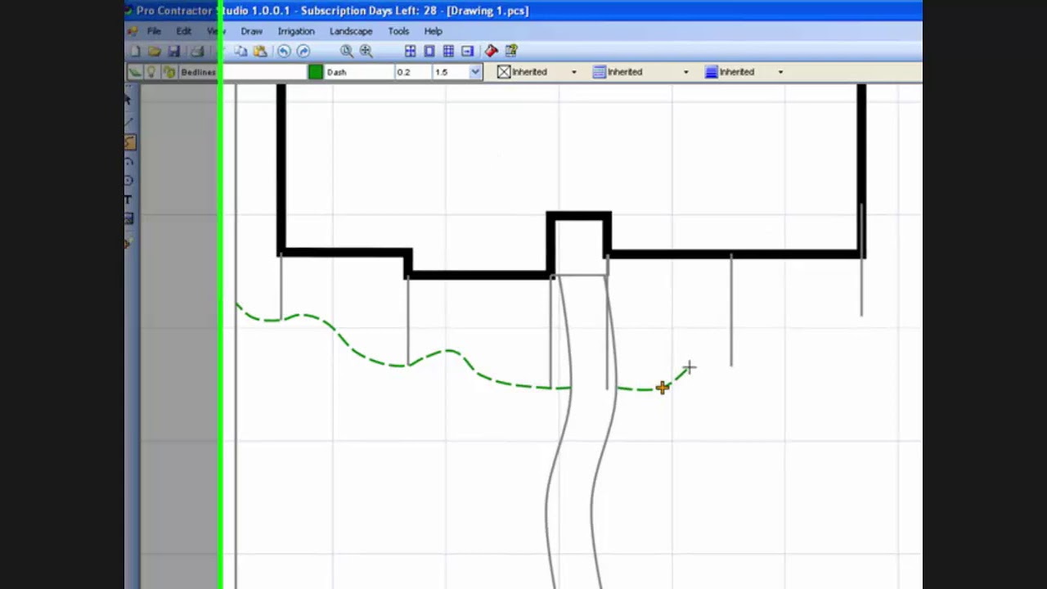This screenshot has height=589, width=1047.
Task: Open the Draw menu
Action: click(252, 31)
